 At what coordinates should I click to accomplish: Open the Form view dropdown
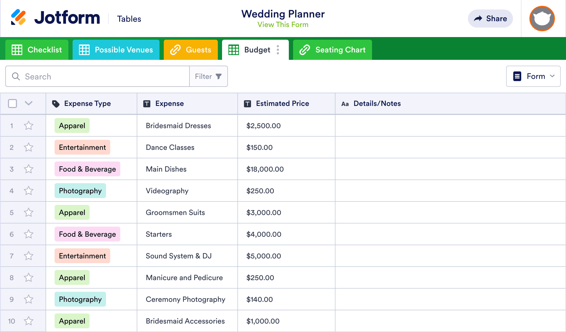coord(534,76)
